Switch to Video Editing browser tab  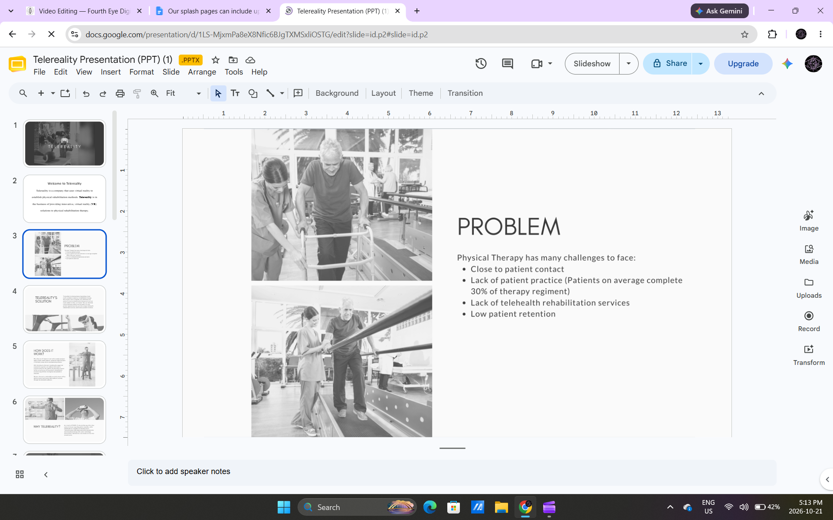(x=85, y=11)
